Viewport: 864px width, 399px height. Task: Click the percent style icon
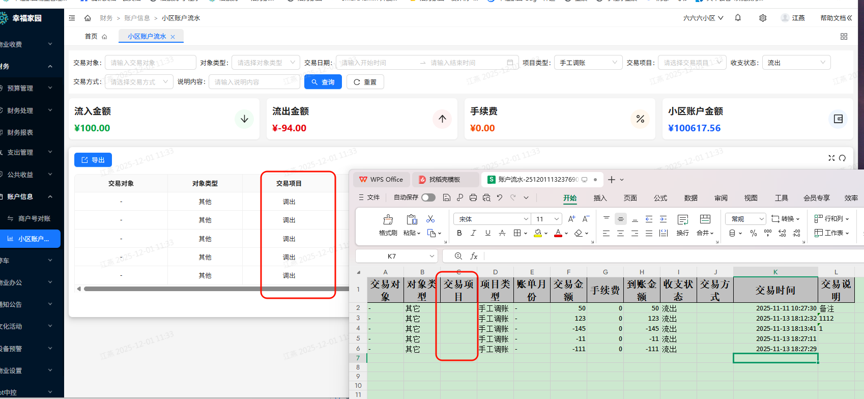(x=754, y=233)
